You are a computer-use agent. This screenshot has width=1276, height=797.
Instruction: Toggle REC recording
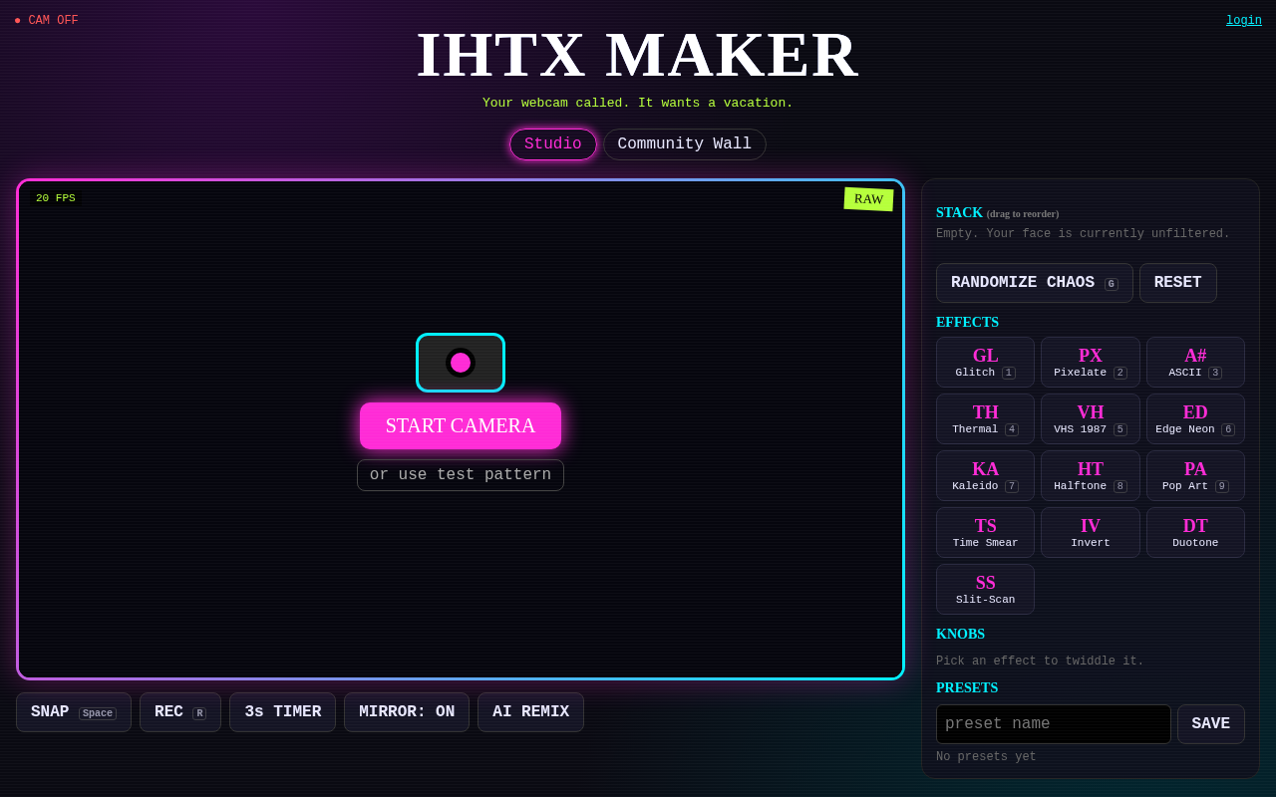click(x=180, y=712)
